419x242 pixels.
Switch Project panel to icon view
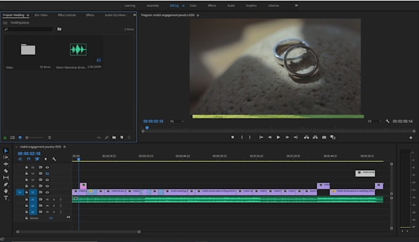20,137
